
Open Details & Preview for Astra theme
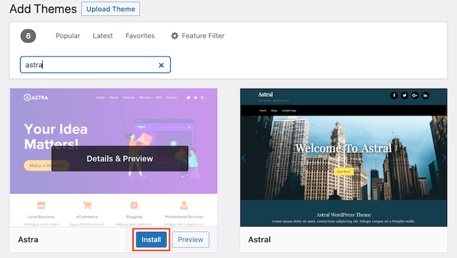coord(120,159)
